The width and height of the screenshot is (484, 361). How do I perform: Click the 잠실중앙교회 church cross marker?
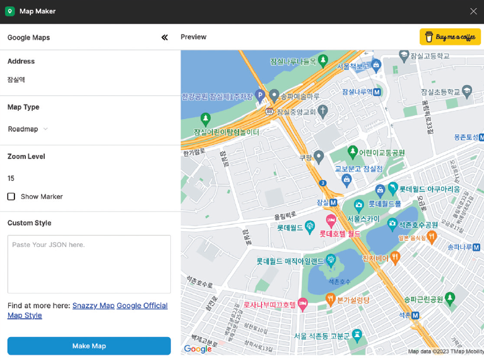click(x=322, y=112)
